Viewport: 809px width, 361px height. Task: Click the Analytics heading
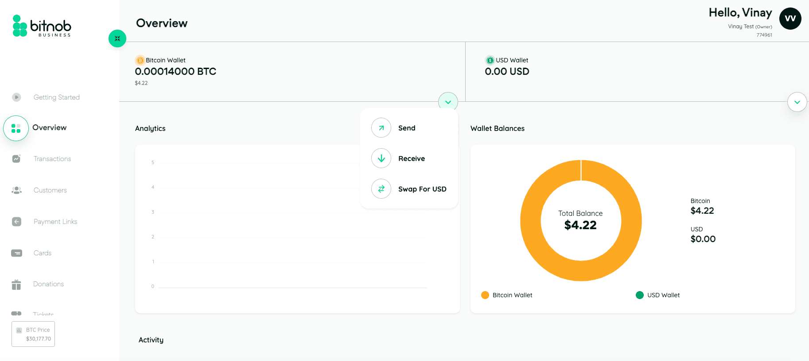click(150, 128)
